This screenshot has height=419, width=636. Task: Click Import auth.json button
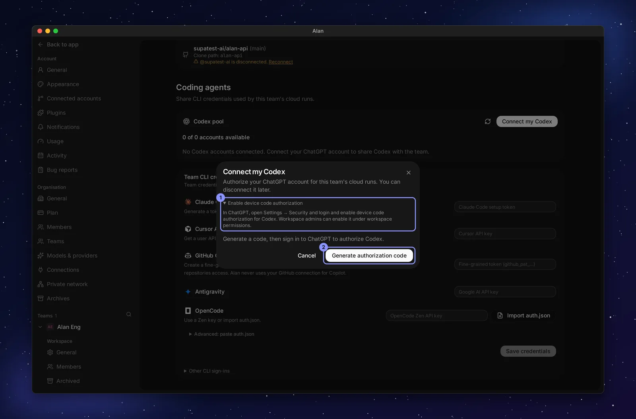[524, 315]
